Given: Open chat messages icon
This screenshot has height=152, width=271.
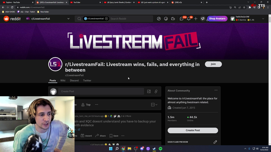Looking at the screenshot, I should pyautogui.click(x=182, y=19).
